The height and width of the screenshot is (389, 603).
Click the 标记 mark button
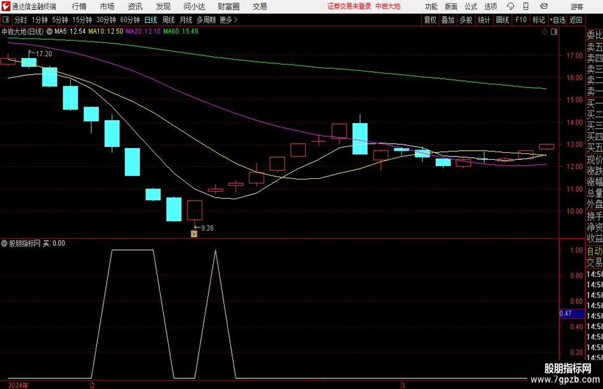point(539,20)
